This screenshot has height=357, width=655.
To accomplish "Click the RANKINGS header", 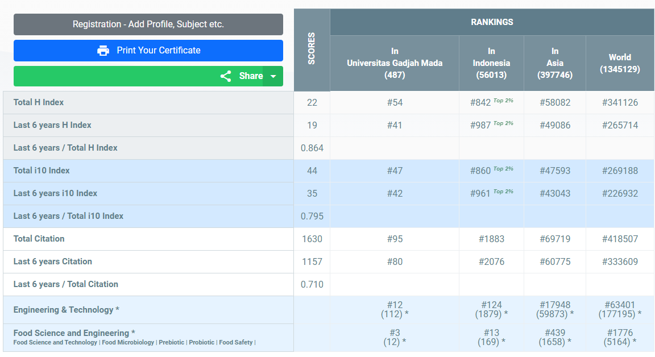I will [x=492, y=22].
